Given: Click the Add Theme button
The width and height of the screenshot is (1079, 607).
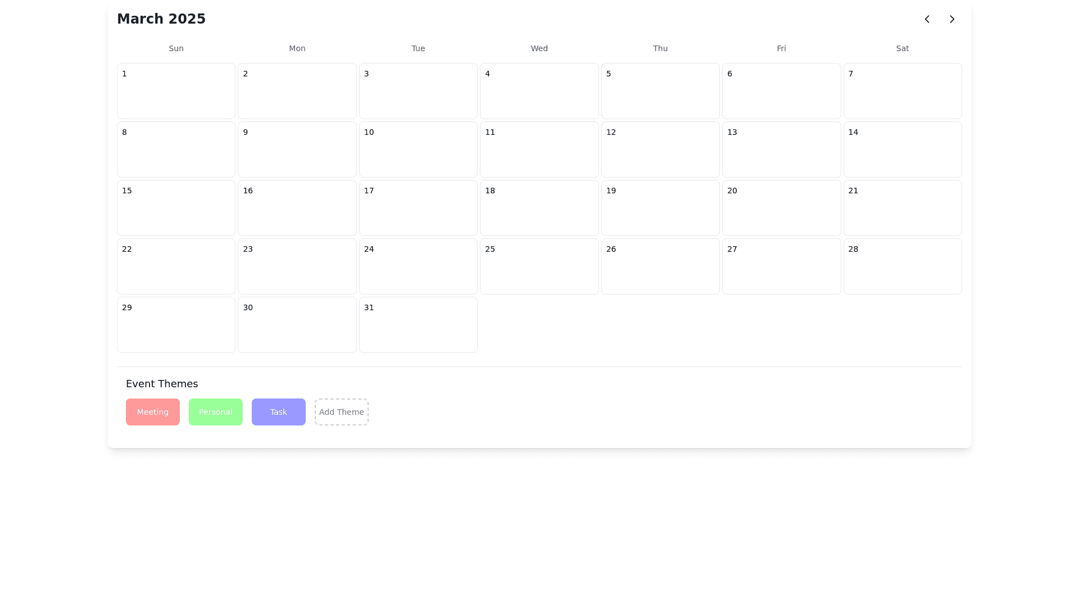Looking at the screenshot, I should tap(341, 412).
